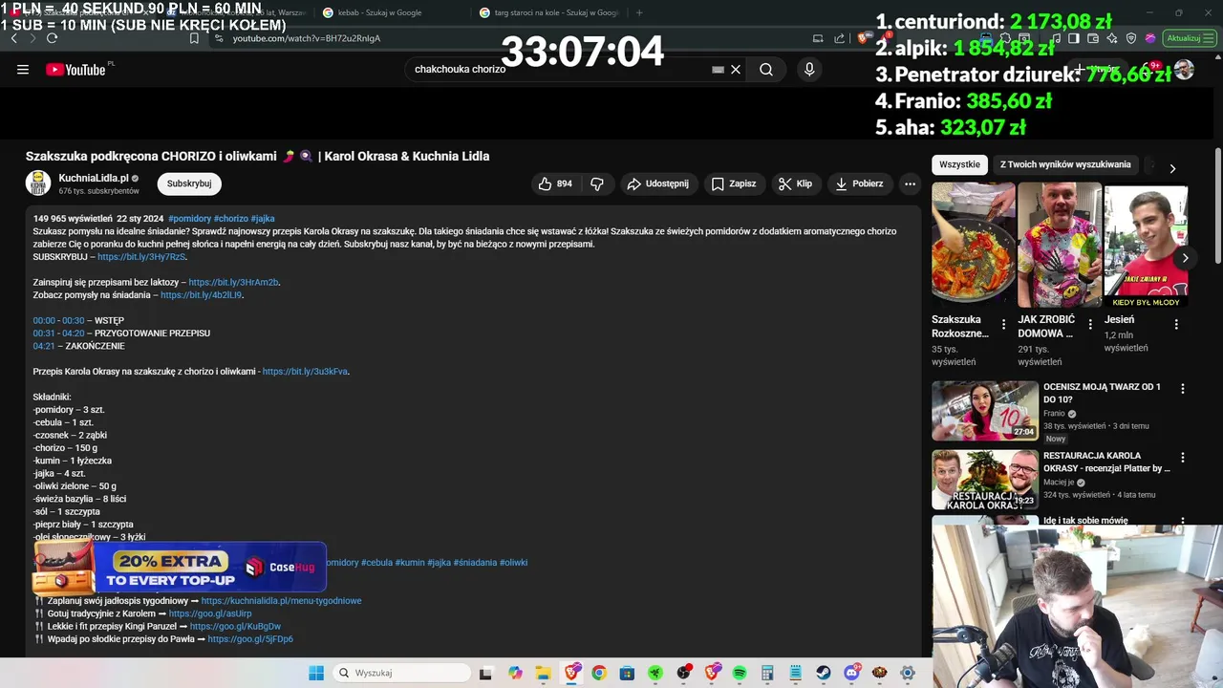Toggle Brave sidebar panel

(1074, 38)
